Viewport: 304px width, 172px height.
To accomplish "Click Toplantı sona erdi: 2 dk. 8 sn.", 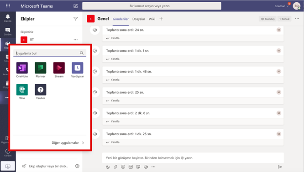I will [128, 113].
